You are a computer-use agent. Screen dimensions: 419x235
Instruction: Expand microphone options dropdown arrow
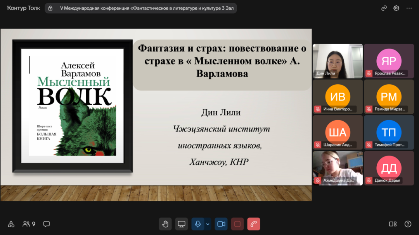coord(208,224)
